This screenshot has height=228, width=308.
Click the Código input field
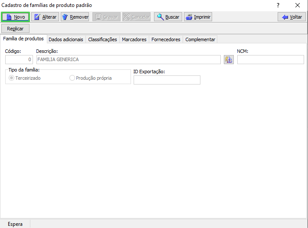pos(19,59)
